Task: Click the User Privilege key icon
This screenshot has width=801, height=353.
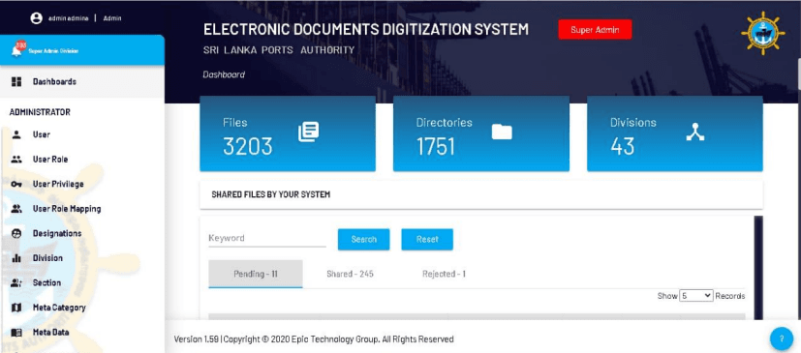Action: [x=16, y=184]
